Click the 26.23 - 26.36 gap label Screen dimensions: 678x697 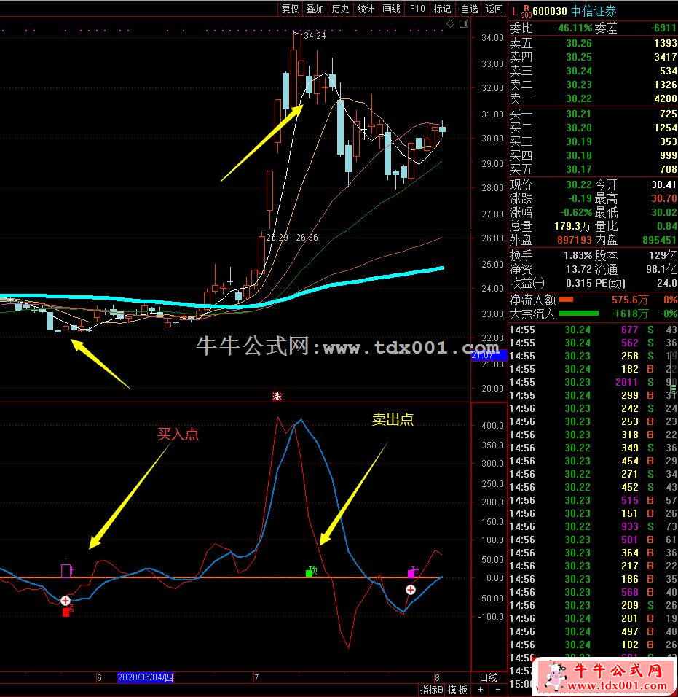click(292, 238)
